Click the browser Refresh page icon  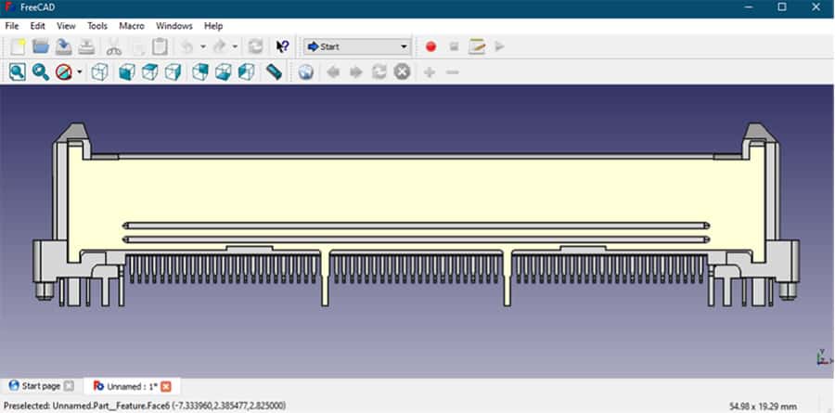pyautogui.click(x=379, y=72)
